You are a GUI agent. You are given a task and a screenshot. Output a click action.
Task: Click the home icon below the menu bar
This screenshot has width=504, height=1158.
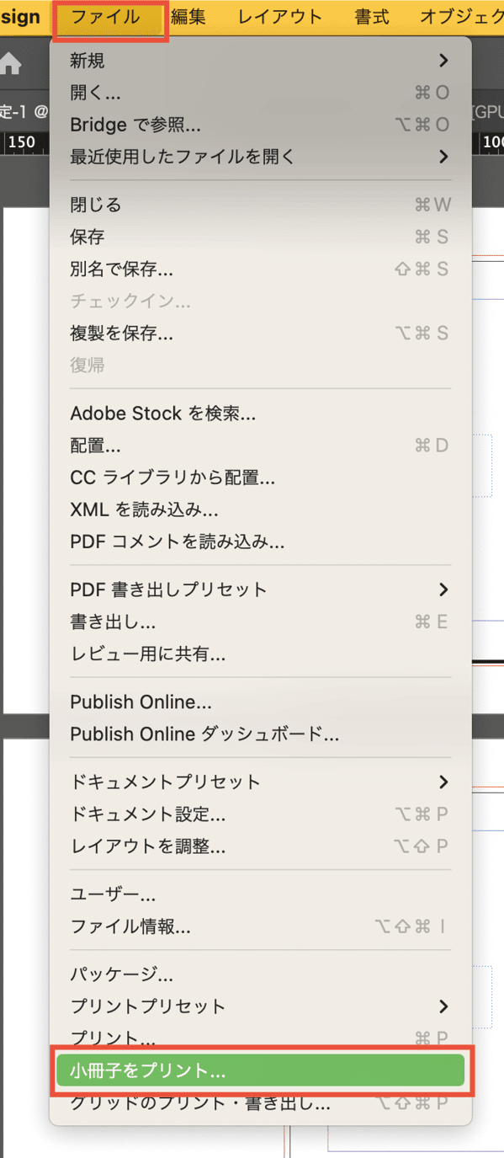[11, 64]
